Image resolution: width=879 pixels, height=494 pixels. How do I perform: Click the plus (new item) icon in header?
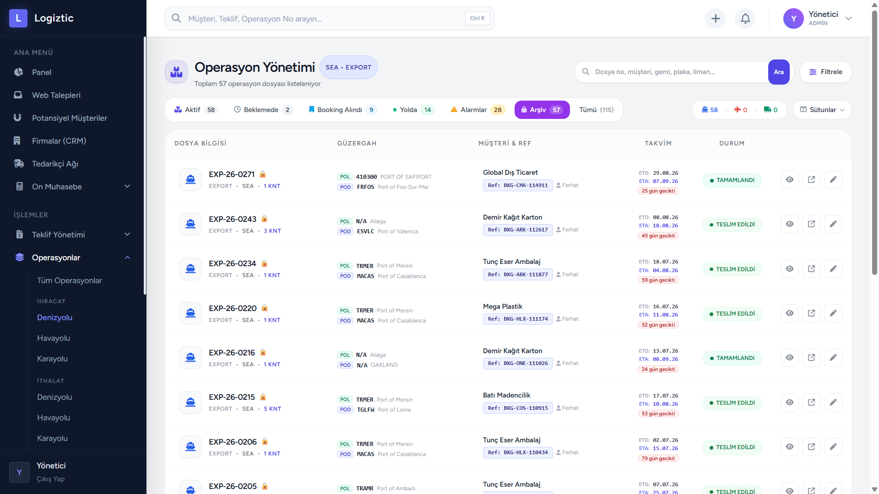coord(716,18)
